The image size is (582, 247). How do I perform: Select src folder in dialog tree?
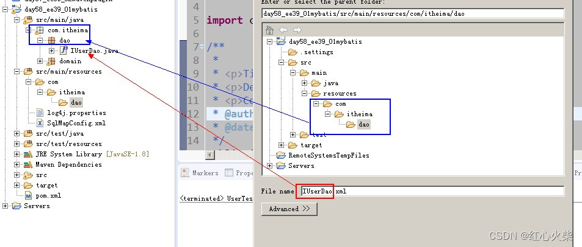pyautogui.click(x=306, y=63)
